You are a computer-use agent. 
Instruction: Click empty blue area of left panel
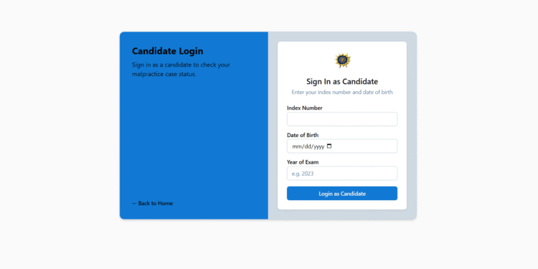(194, 137)
